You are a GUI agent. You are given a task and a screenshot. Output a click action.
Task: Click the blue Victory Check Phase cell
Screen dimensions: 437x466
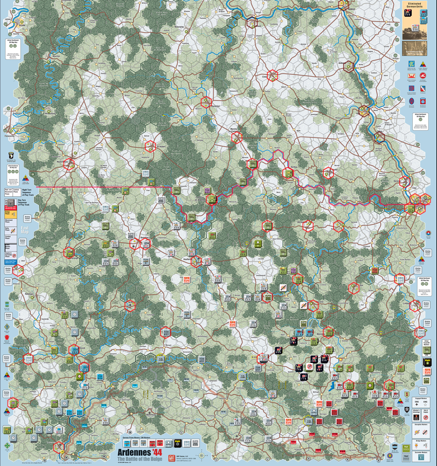click(11, 262)
